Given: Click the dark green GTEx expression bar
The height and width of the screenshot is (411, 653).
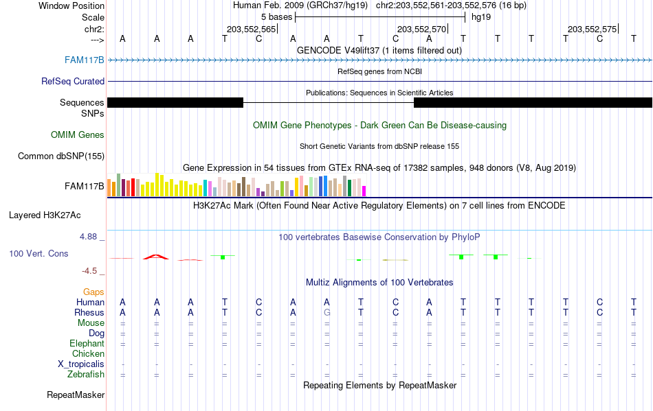Looking at the screenshot, I should coord(349,188).
